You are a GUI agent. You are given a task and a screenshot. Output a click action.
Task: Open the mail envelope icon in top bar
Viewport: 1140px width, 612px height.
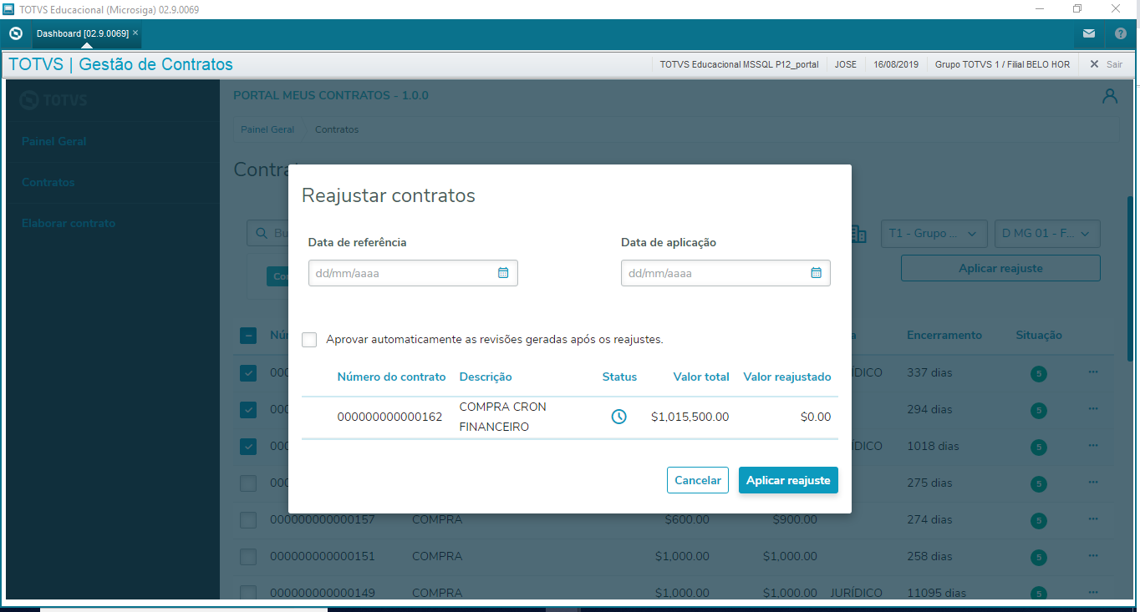point(1088,34)
